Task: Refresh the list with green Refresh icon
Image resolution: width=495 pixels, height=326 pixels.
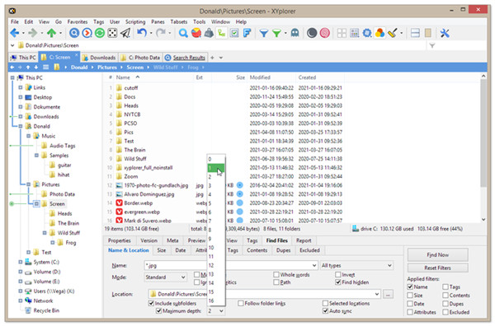Action: (100, 33)
